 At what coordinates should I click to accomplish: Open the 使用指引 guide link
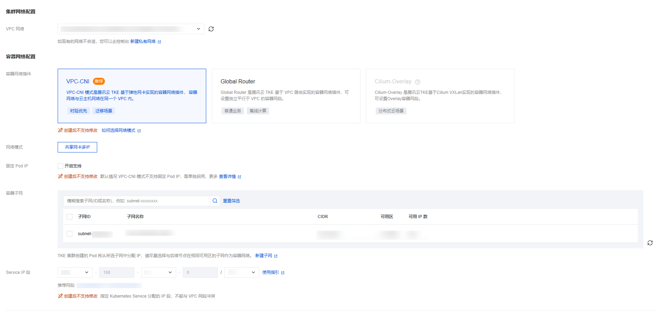click(x=271, y=272)
